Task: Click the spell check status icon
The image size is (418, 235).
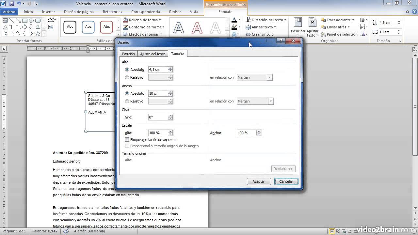Action: pos(66,231)
